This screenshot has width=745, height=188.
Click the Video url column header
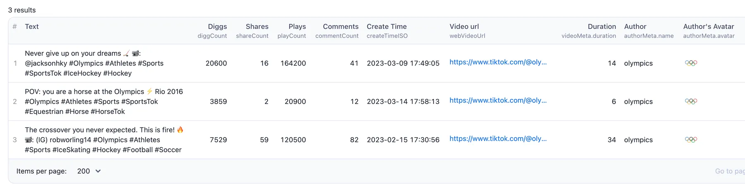point(464,27)
